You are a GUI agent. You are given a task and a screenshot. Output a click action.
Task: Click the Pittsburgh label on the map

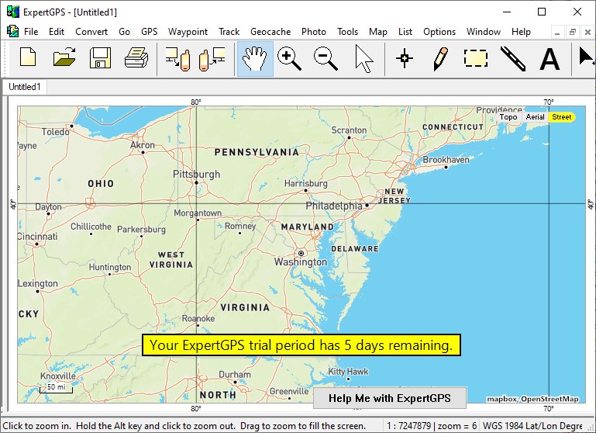(x=197, y=175)
